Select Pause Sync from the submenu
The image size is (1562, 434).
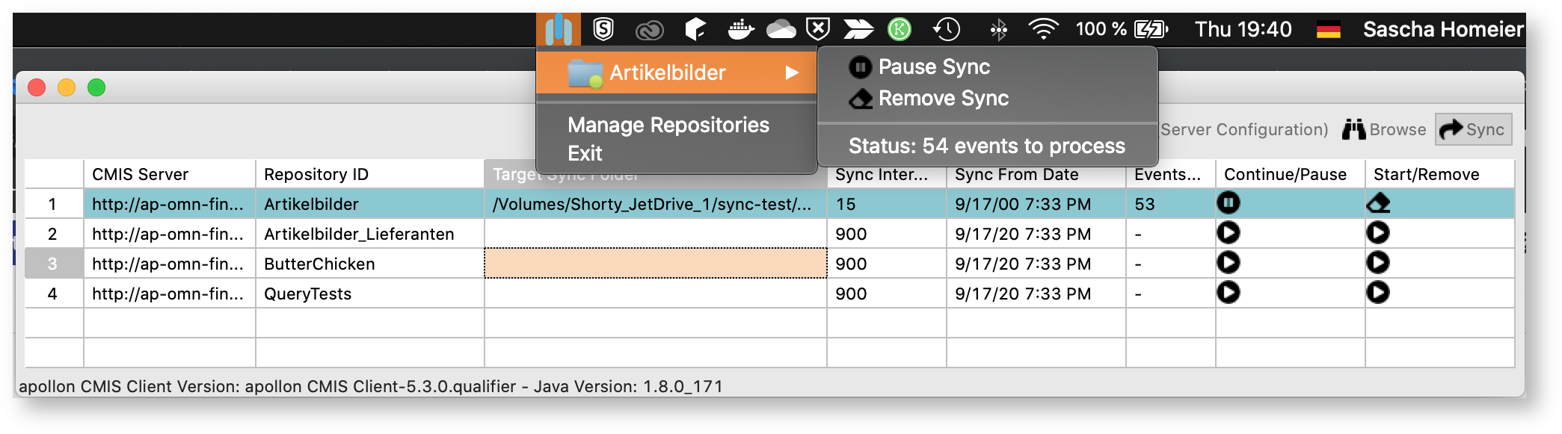[933, 67]
